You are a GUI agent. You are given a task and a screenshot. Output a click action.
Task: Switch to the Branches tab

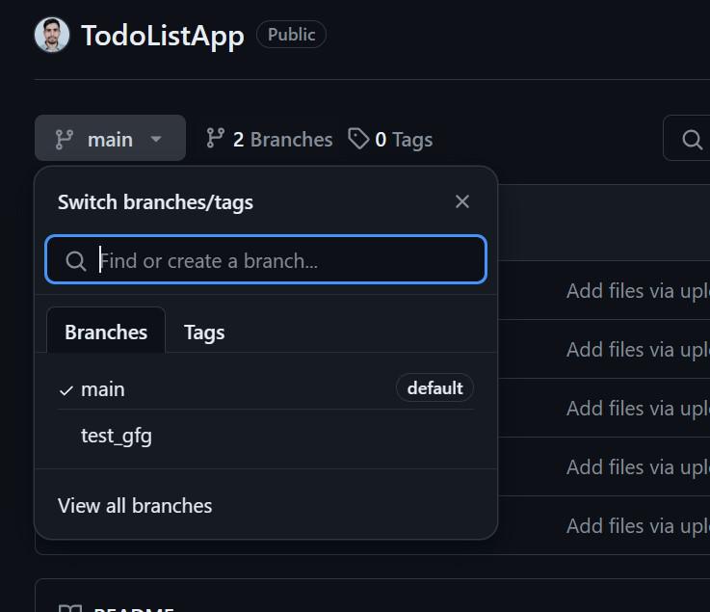[106, 333]
